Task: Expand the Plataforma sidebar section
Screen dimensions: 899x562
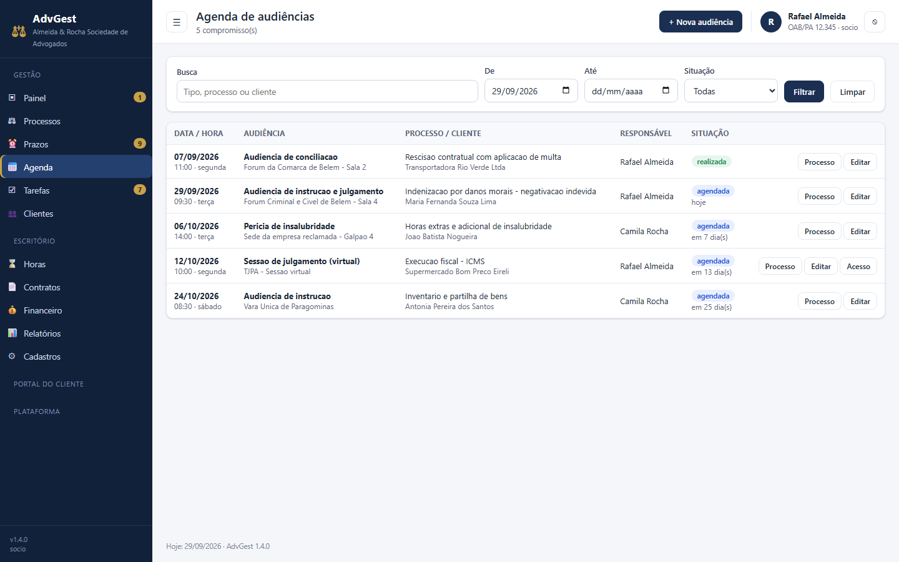Action: pos(37,412)
